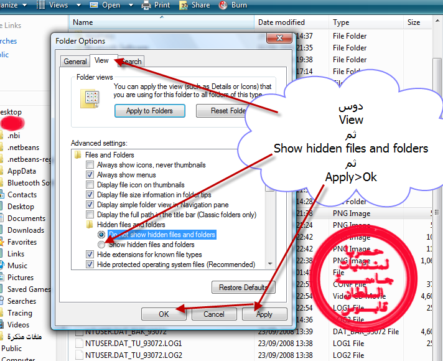Enable Display file icon on thumbnails
This screenshot has width=443, height=361.
pos(90,185)
